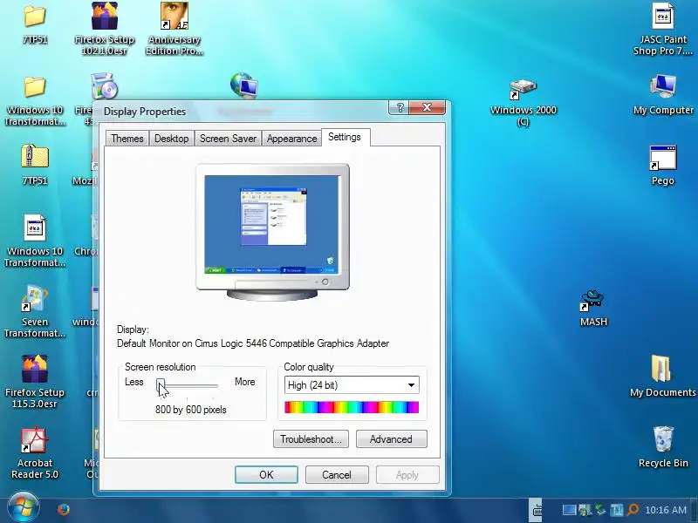
Task: Click the 'Default Monitor on Cirrus Logic' text
Action: pyautogui.click(x=253, y=343)
